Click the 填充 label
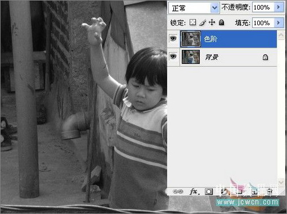Viewport: 287px width, 214px height. click(243, 23)
